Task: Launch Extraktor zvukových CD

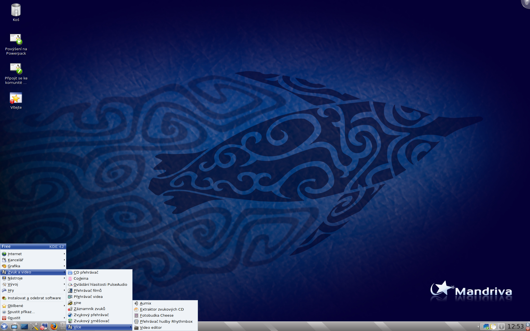Action: [x=165, y=309]
